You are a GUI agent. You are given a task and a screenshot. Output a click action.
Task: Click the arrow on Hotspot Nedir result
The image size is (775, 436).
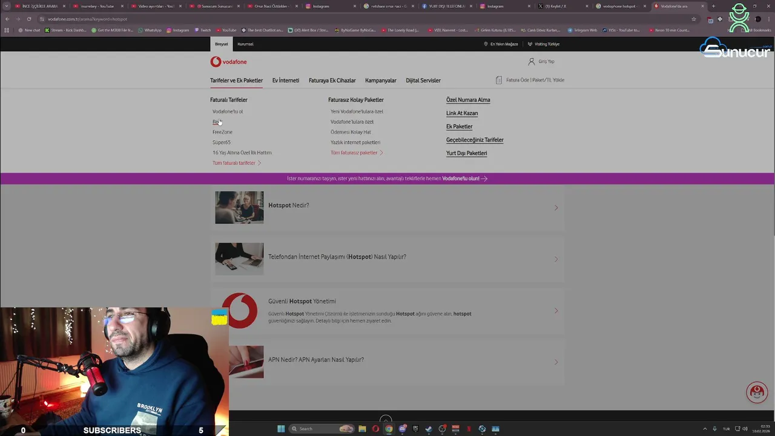point(556,208)
